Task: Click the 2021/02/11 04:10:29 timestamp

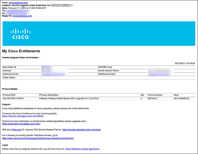Action: coord(185,63)
